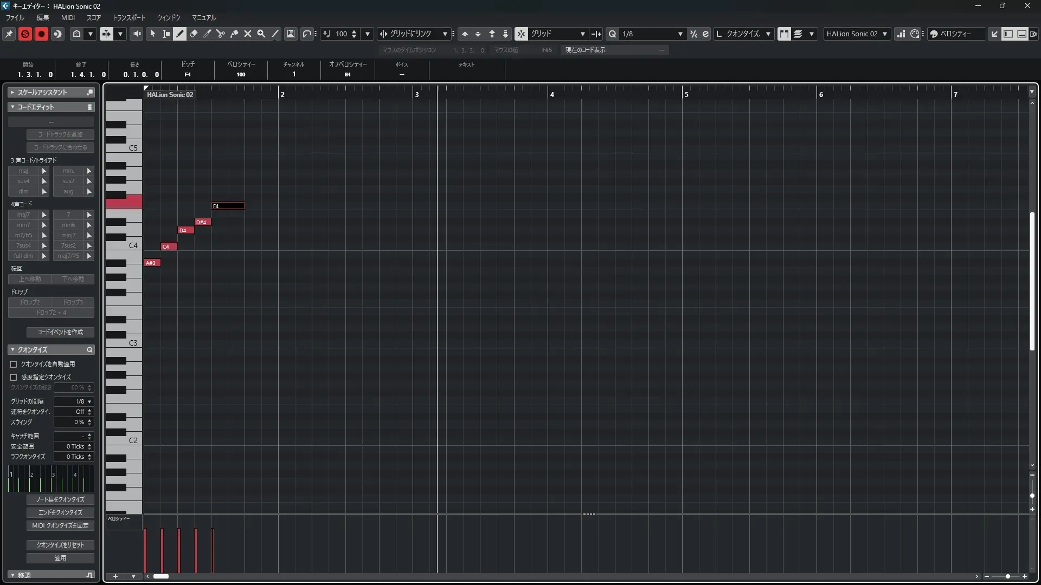Image resolution: width=1041 pixels, height=585 pixels.
Task: Select the Zoom magnifier tool
Action: (261, 34)
